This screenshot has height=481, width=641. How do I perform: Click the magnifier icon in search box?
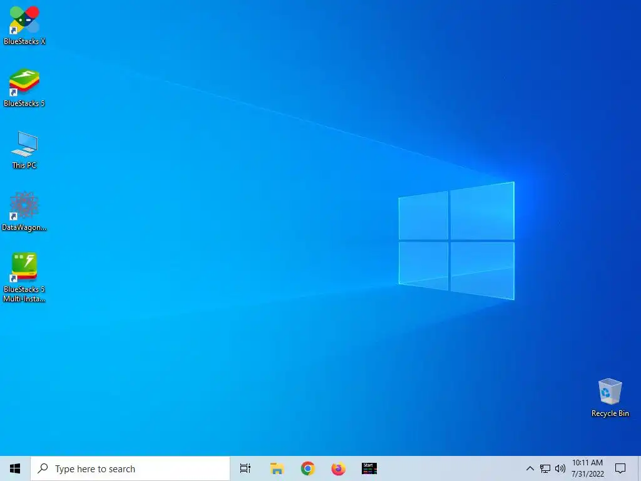click(43, 468)
